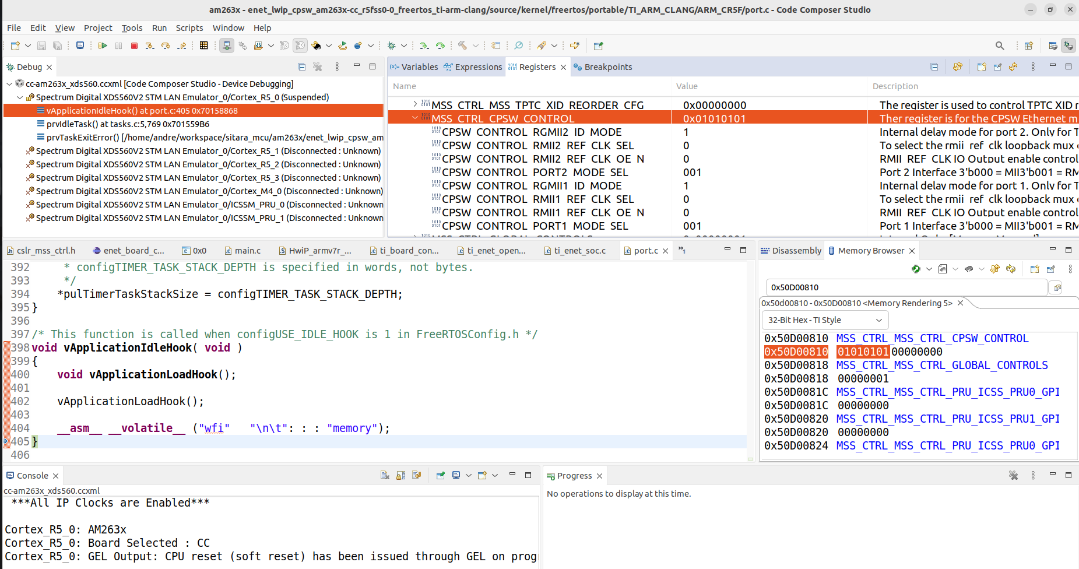1079x569 pixels.
Task: Click the magnifier Search icon in toolbar
Action: pos(1000,45)
